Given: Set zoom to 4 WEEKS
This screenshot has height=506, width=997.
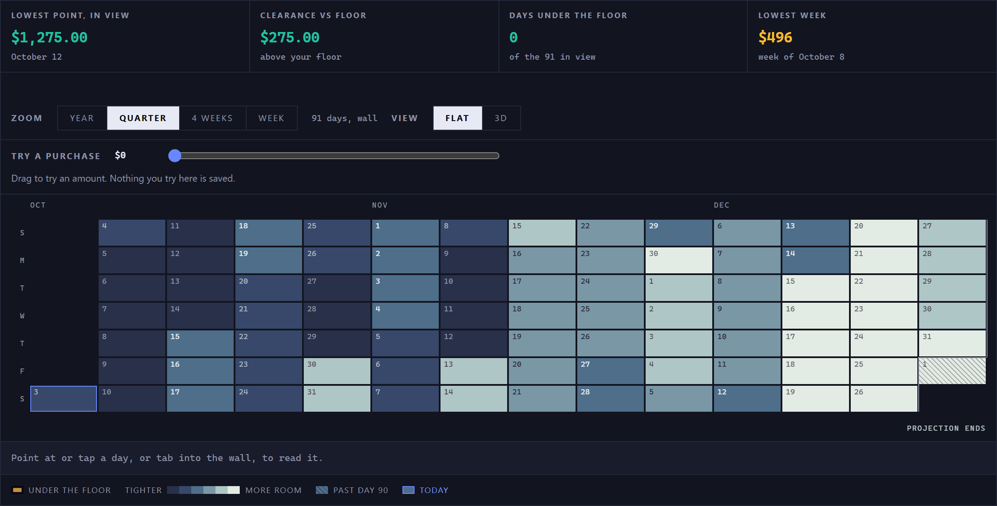Looking at the screenshot, I should click(212, 118).
